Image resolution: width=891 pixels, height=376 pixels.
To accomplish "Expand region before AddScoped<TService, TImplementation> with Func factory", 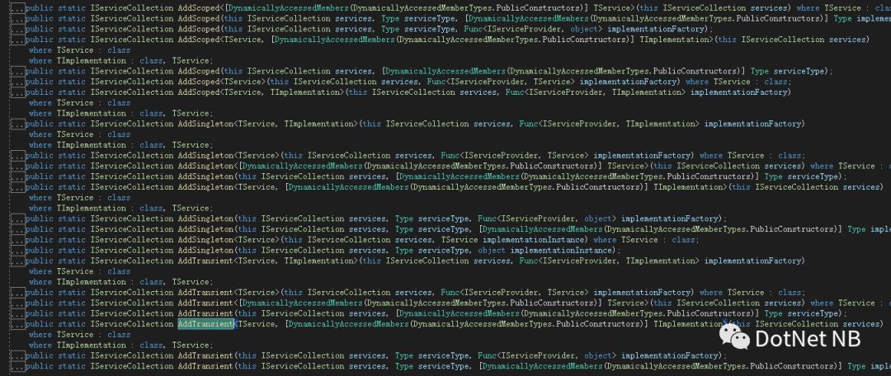I will (x=17, y=92).
